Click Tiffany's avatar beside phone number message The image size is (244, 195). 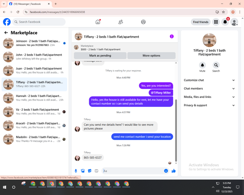(77, 158)
